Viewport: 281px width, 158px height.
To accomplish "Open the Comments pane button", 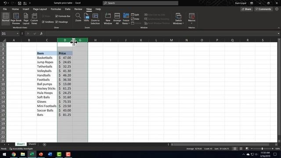I will coord(263,9).
